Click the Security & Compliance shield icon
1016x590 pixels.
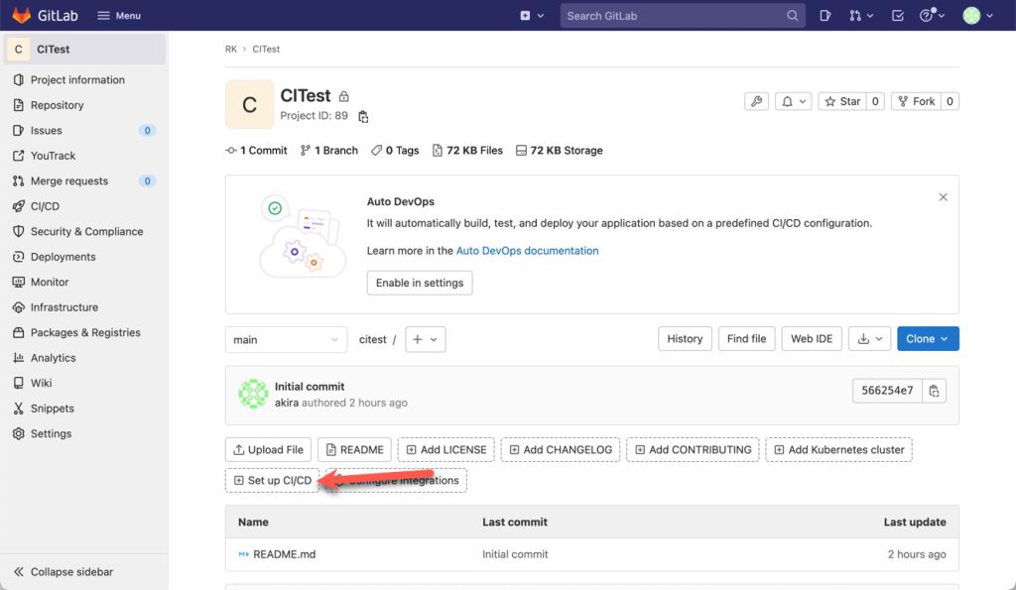pyautogui.click(x=18, y=231)
